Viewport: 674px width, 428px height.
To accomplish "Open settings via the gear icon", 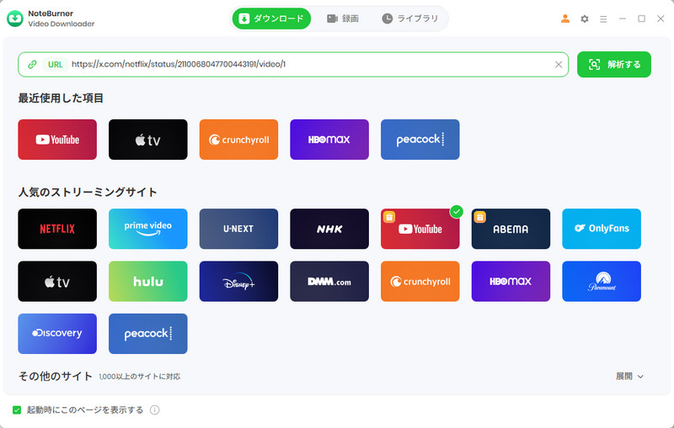I will (x=584, y=18).
